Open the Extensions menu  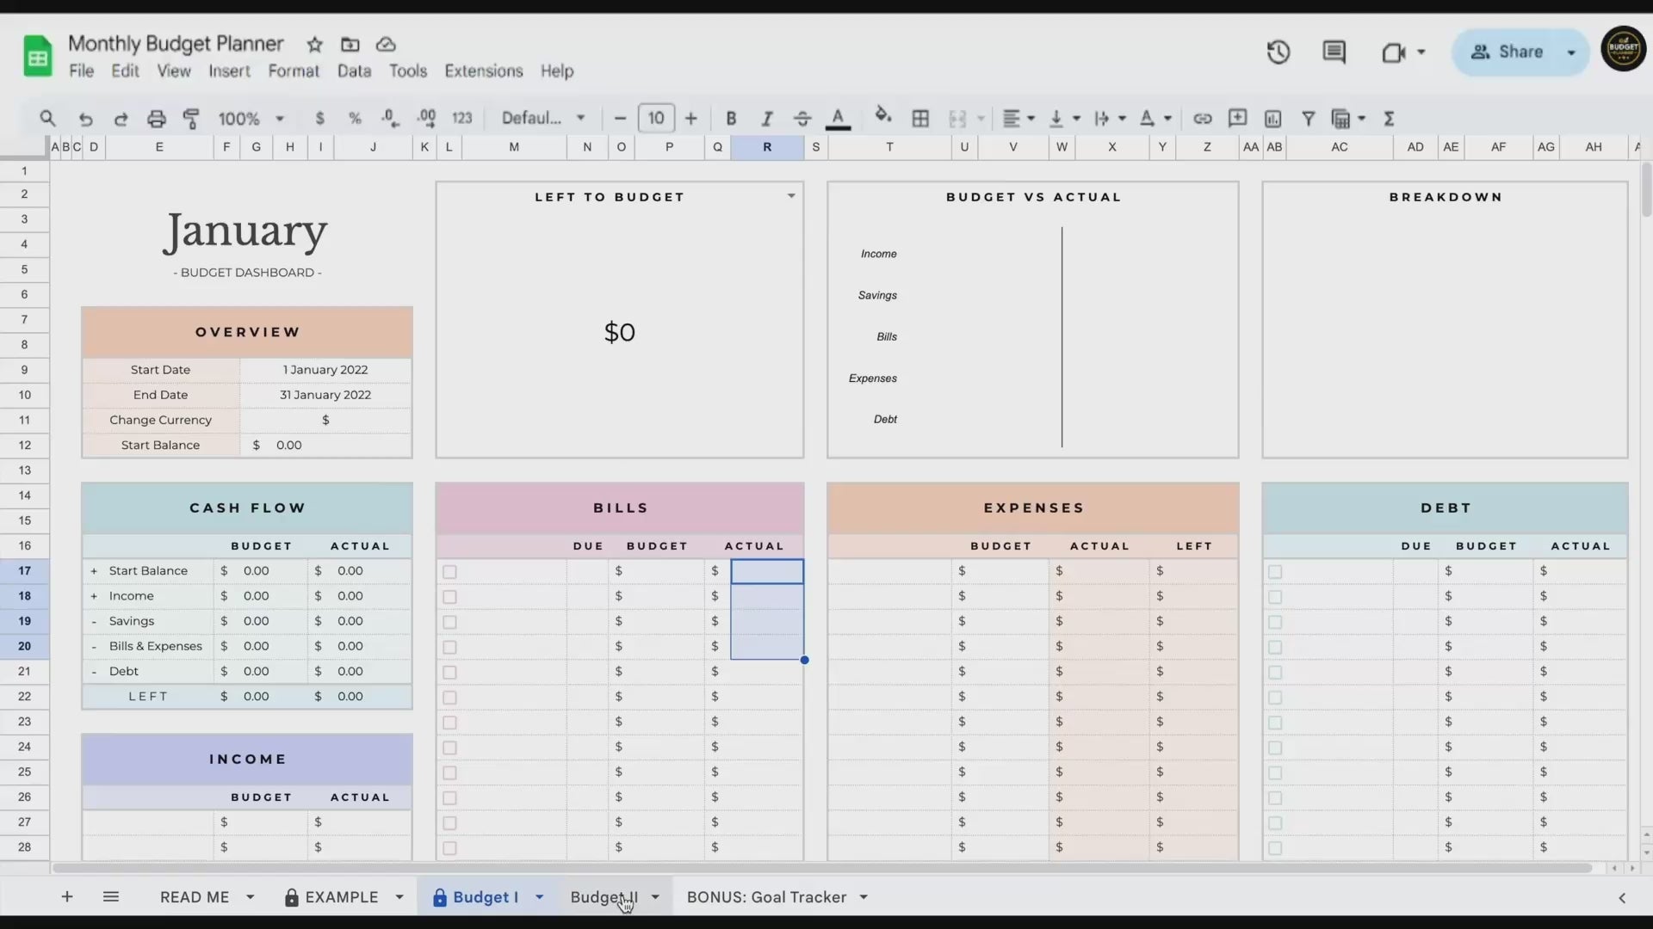[483, 71]
